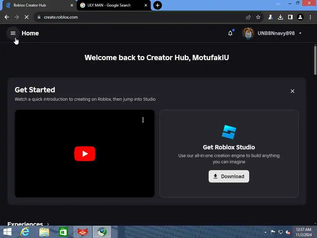Image resolution: width=317 pixels, height=238 pixels.
Task: Open the Windows Start menu
Action: [x=7, y=232]
